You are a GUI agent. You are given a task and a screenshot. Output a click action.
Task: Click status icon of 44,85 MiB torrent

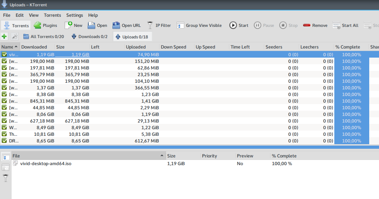click(x=4, y=108)
